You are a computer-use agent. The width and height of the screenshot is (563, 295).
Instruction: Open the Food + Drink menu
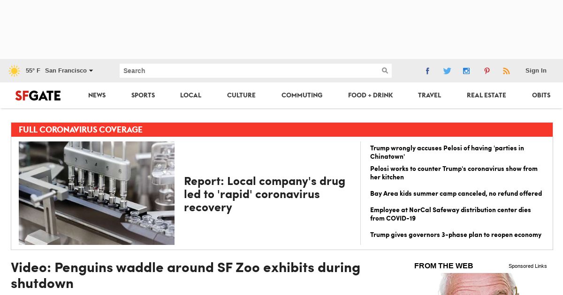coord(371,95)
